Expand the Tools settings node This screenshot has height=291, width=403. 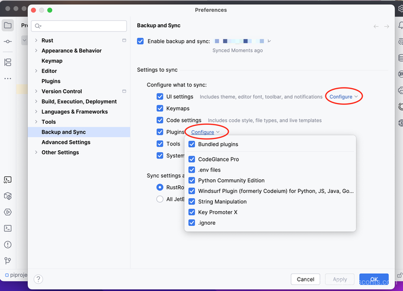tap(36, 122)
